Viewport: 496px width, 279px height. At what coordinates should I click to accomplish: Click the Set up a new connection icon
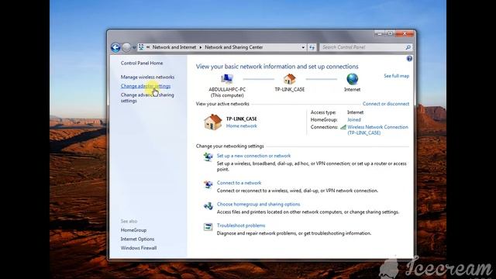coord(208,157)
